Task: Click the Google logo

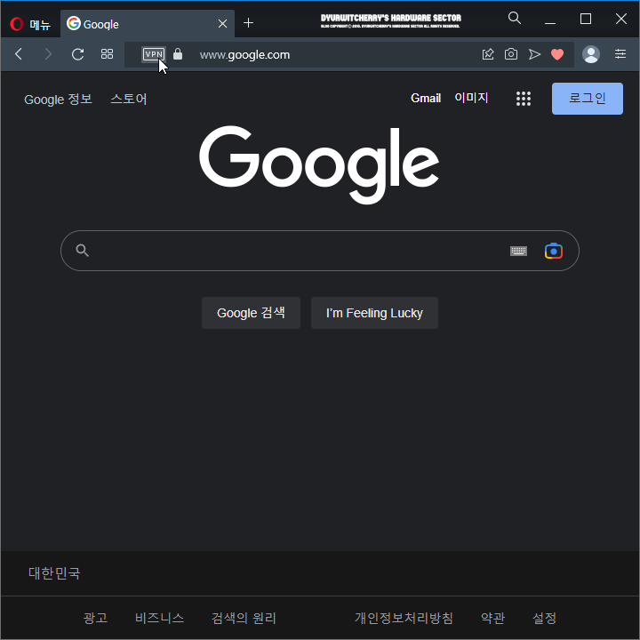Action: click(319, 165)
